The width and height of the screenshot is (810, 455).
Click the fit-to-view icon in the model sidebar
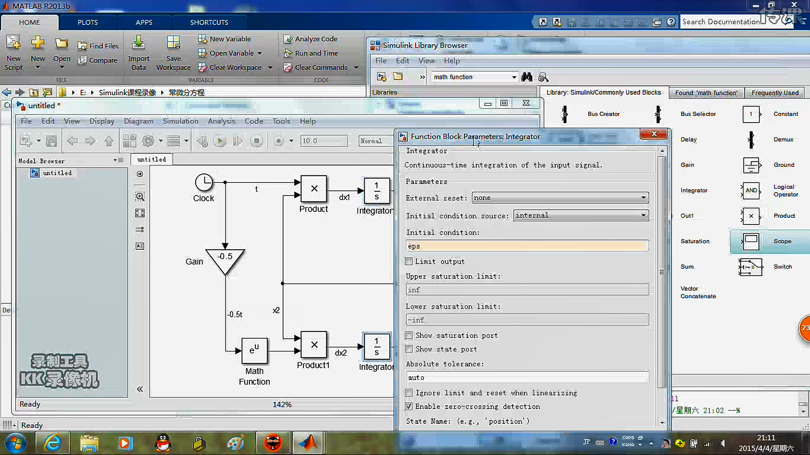point(139,213)
